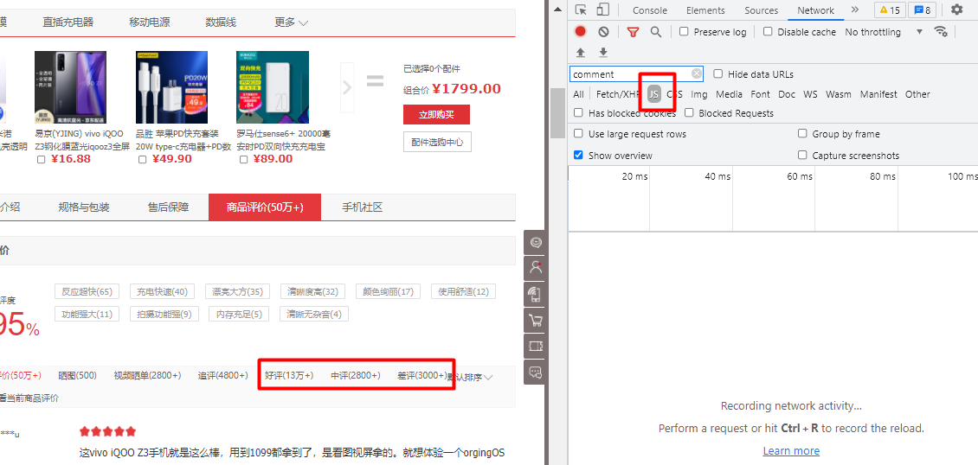Open the network search magnifier

pyautogui.click(x=655, y=32)
